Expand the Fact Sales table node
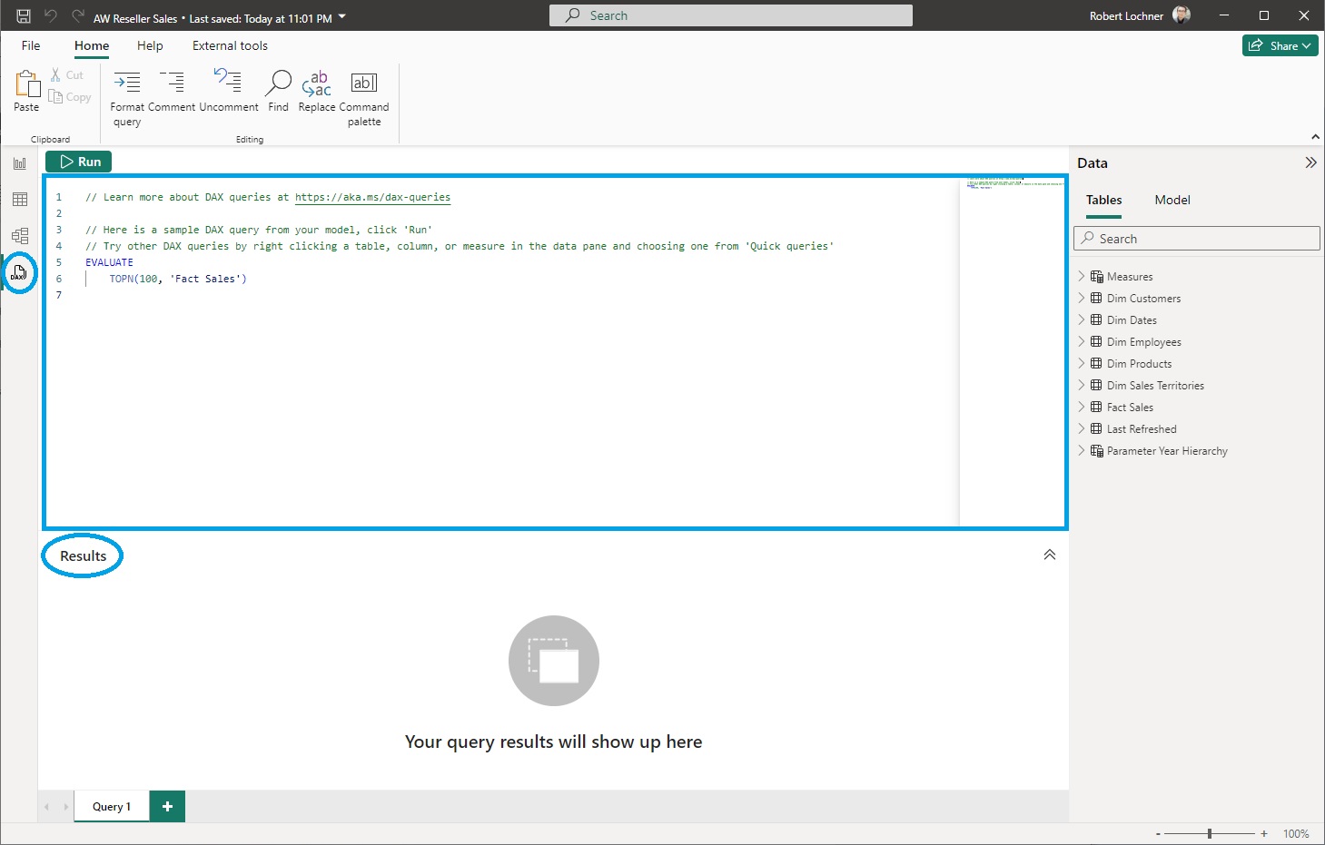The width and height of the screenshot is (1325, 845). click(1080, 407)
